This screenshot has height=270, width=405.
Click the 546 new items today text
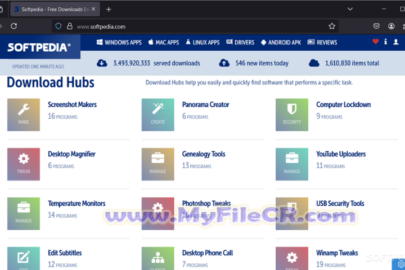pyautogui.click(x=262, y=64)
